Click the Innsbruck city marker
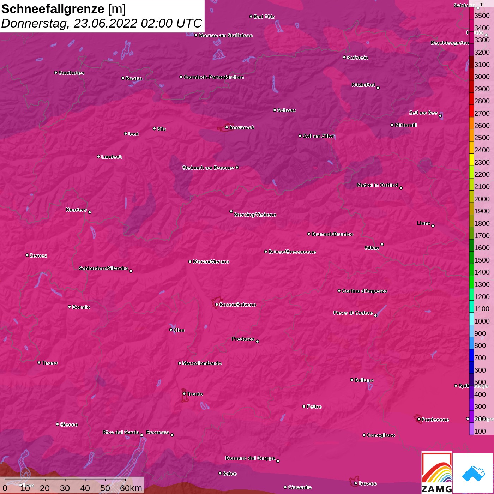This screenshot has width=494, height=494. point(227,127)
